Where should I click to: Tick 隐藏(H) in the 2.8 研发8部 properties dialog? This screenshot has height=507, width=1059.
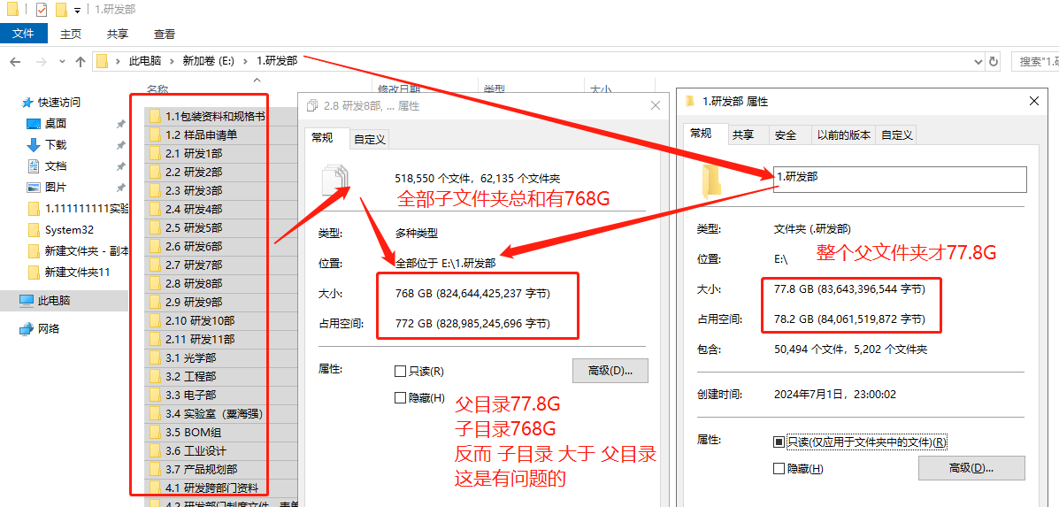point(400,397)
